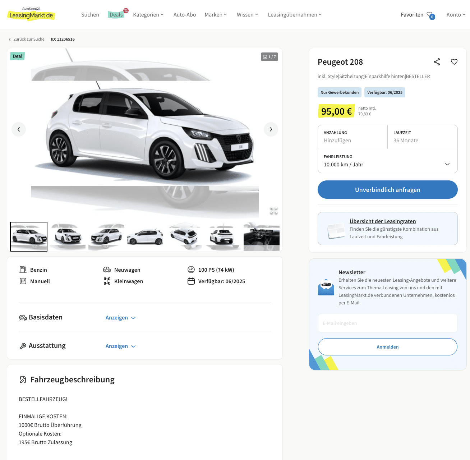470x460 pixels.
Task: Click the Manuell gearbox icon
Action: point(23,281)
